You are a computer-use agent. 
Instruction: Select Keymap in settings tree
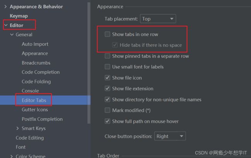point(19,16)
